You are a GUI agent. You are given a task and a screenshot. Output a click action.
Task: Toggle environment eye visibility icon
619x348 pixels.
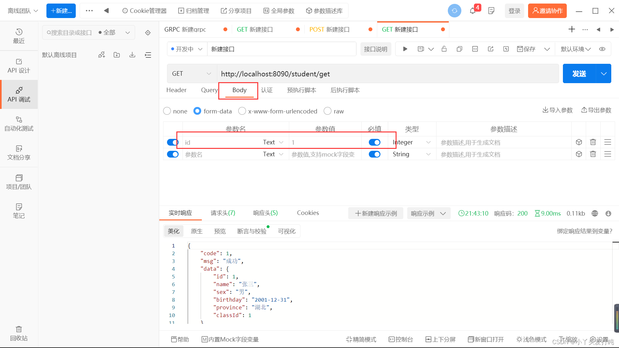point(602,49)
